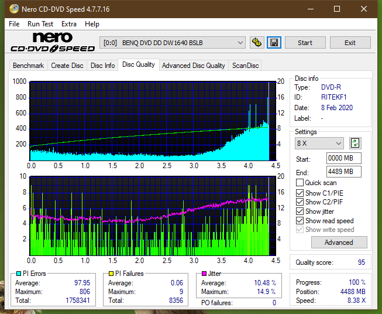Viewport: 382px width, 314px height.
Task: Click the save floppy disk icon
Action: 274,43
